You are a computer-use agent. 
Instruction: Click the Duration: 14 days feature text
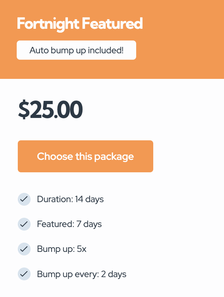[70, 199]
